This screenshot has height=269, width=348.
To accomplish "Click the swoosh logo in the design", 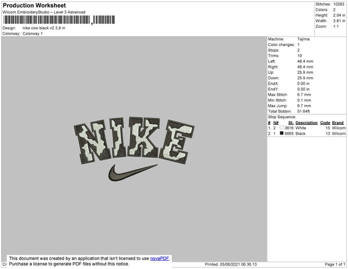I will pyautogui.click(x=133, y=173).
